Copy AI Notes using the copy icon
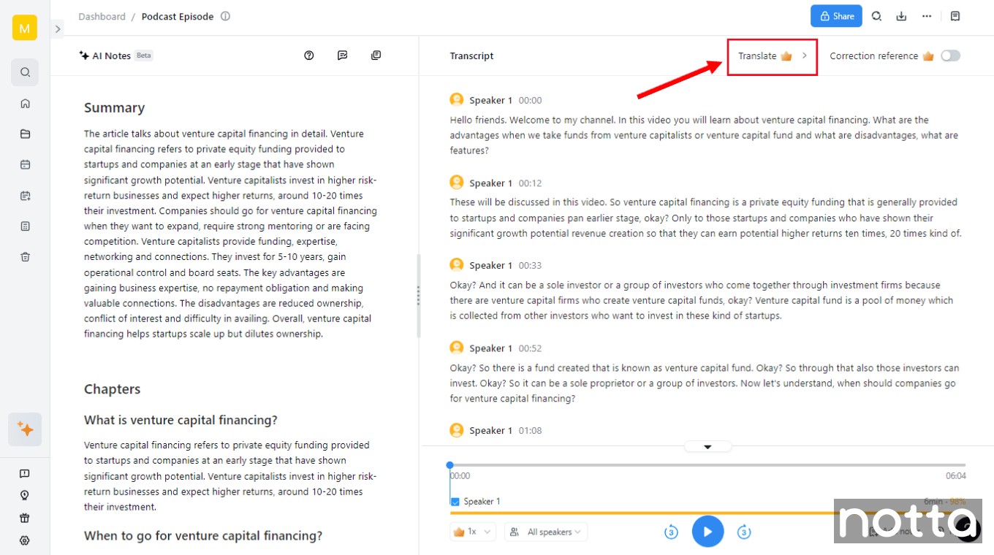 (x=376, y=55)
